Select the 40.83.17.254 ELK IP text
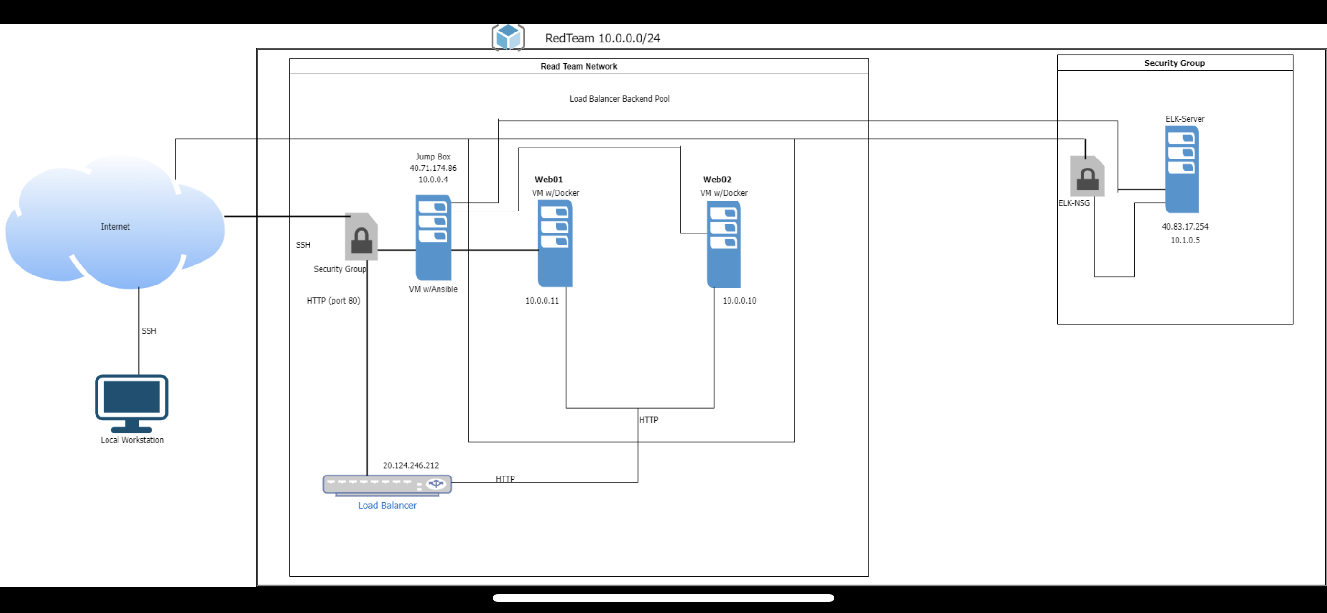 [x=1184, y=226]
